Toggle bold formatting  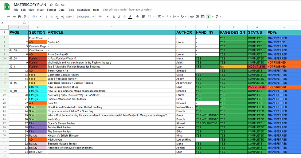(x=113, y=17)
